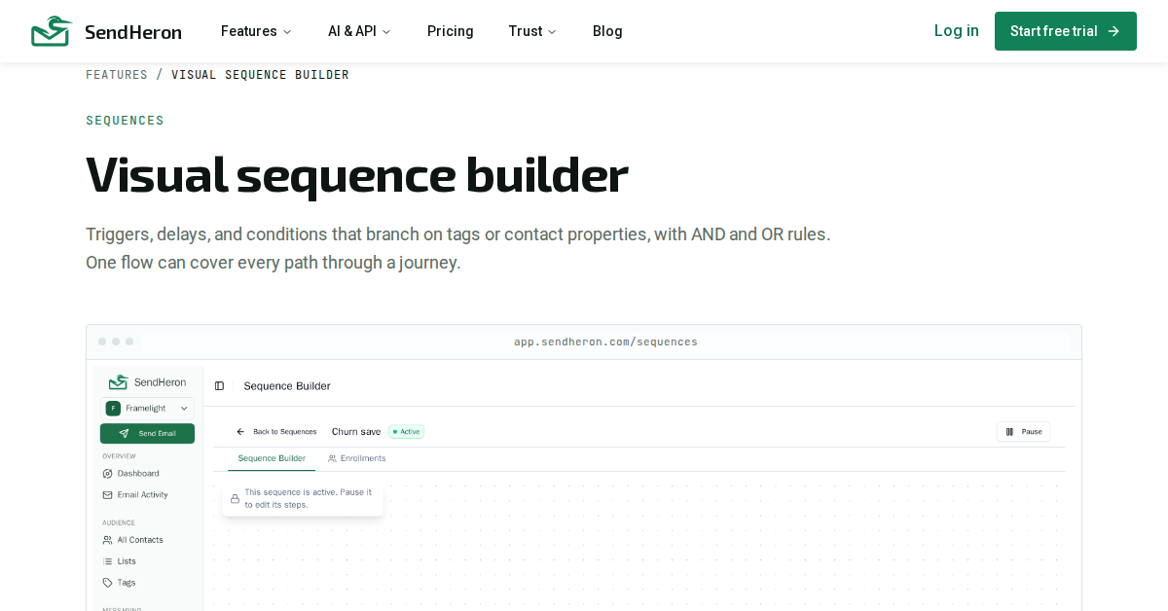Click the VISUAL SEQUENCE BUILDER breadcrumb text
Image resolution: width=1168 pixels, height=611 pixels.
click(260, 75)
